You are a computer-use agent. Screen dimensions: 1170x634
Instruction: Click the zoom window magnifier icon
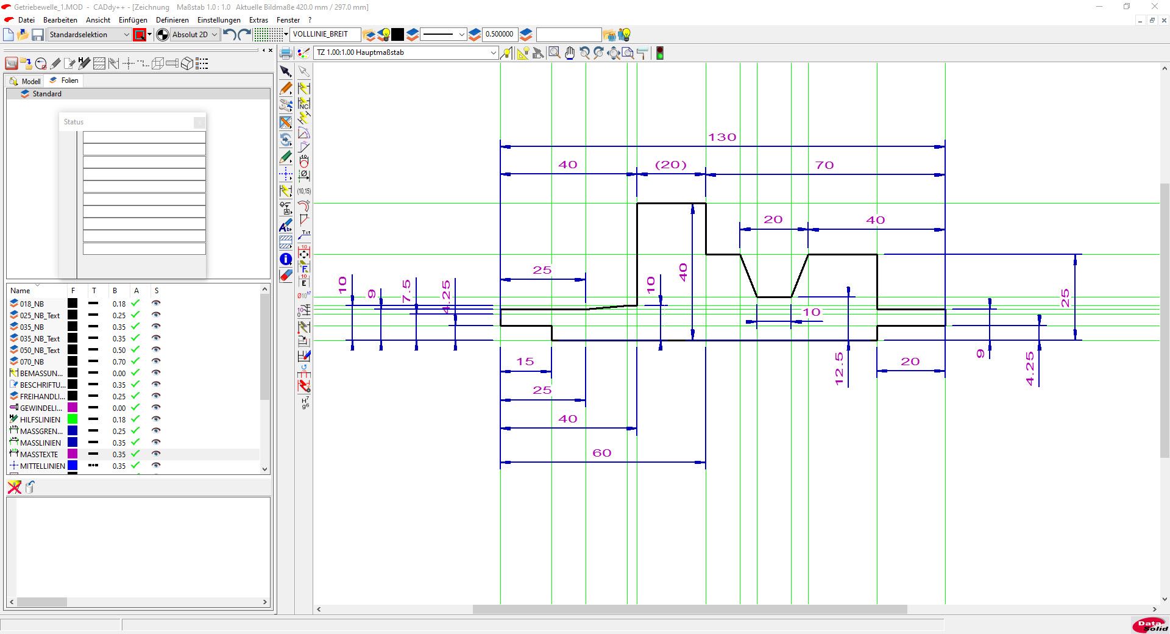[x=554, y=53]
